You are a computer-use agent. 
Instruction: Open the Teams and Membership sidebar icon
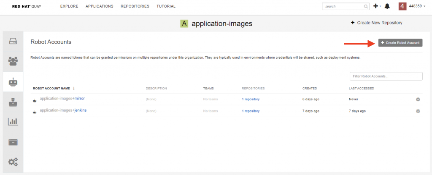tap(13, 61)
